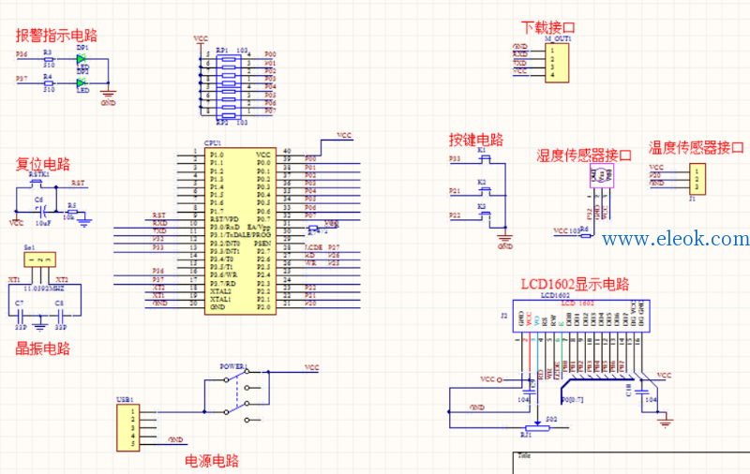Click the 'PSEN' pin label on CPU1
Image resolution: width=750 pixels, height=474 pixels.
click(262, 244)
